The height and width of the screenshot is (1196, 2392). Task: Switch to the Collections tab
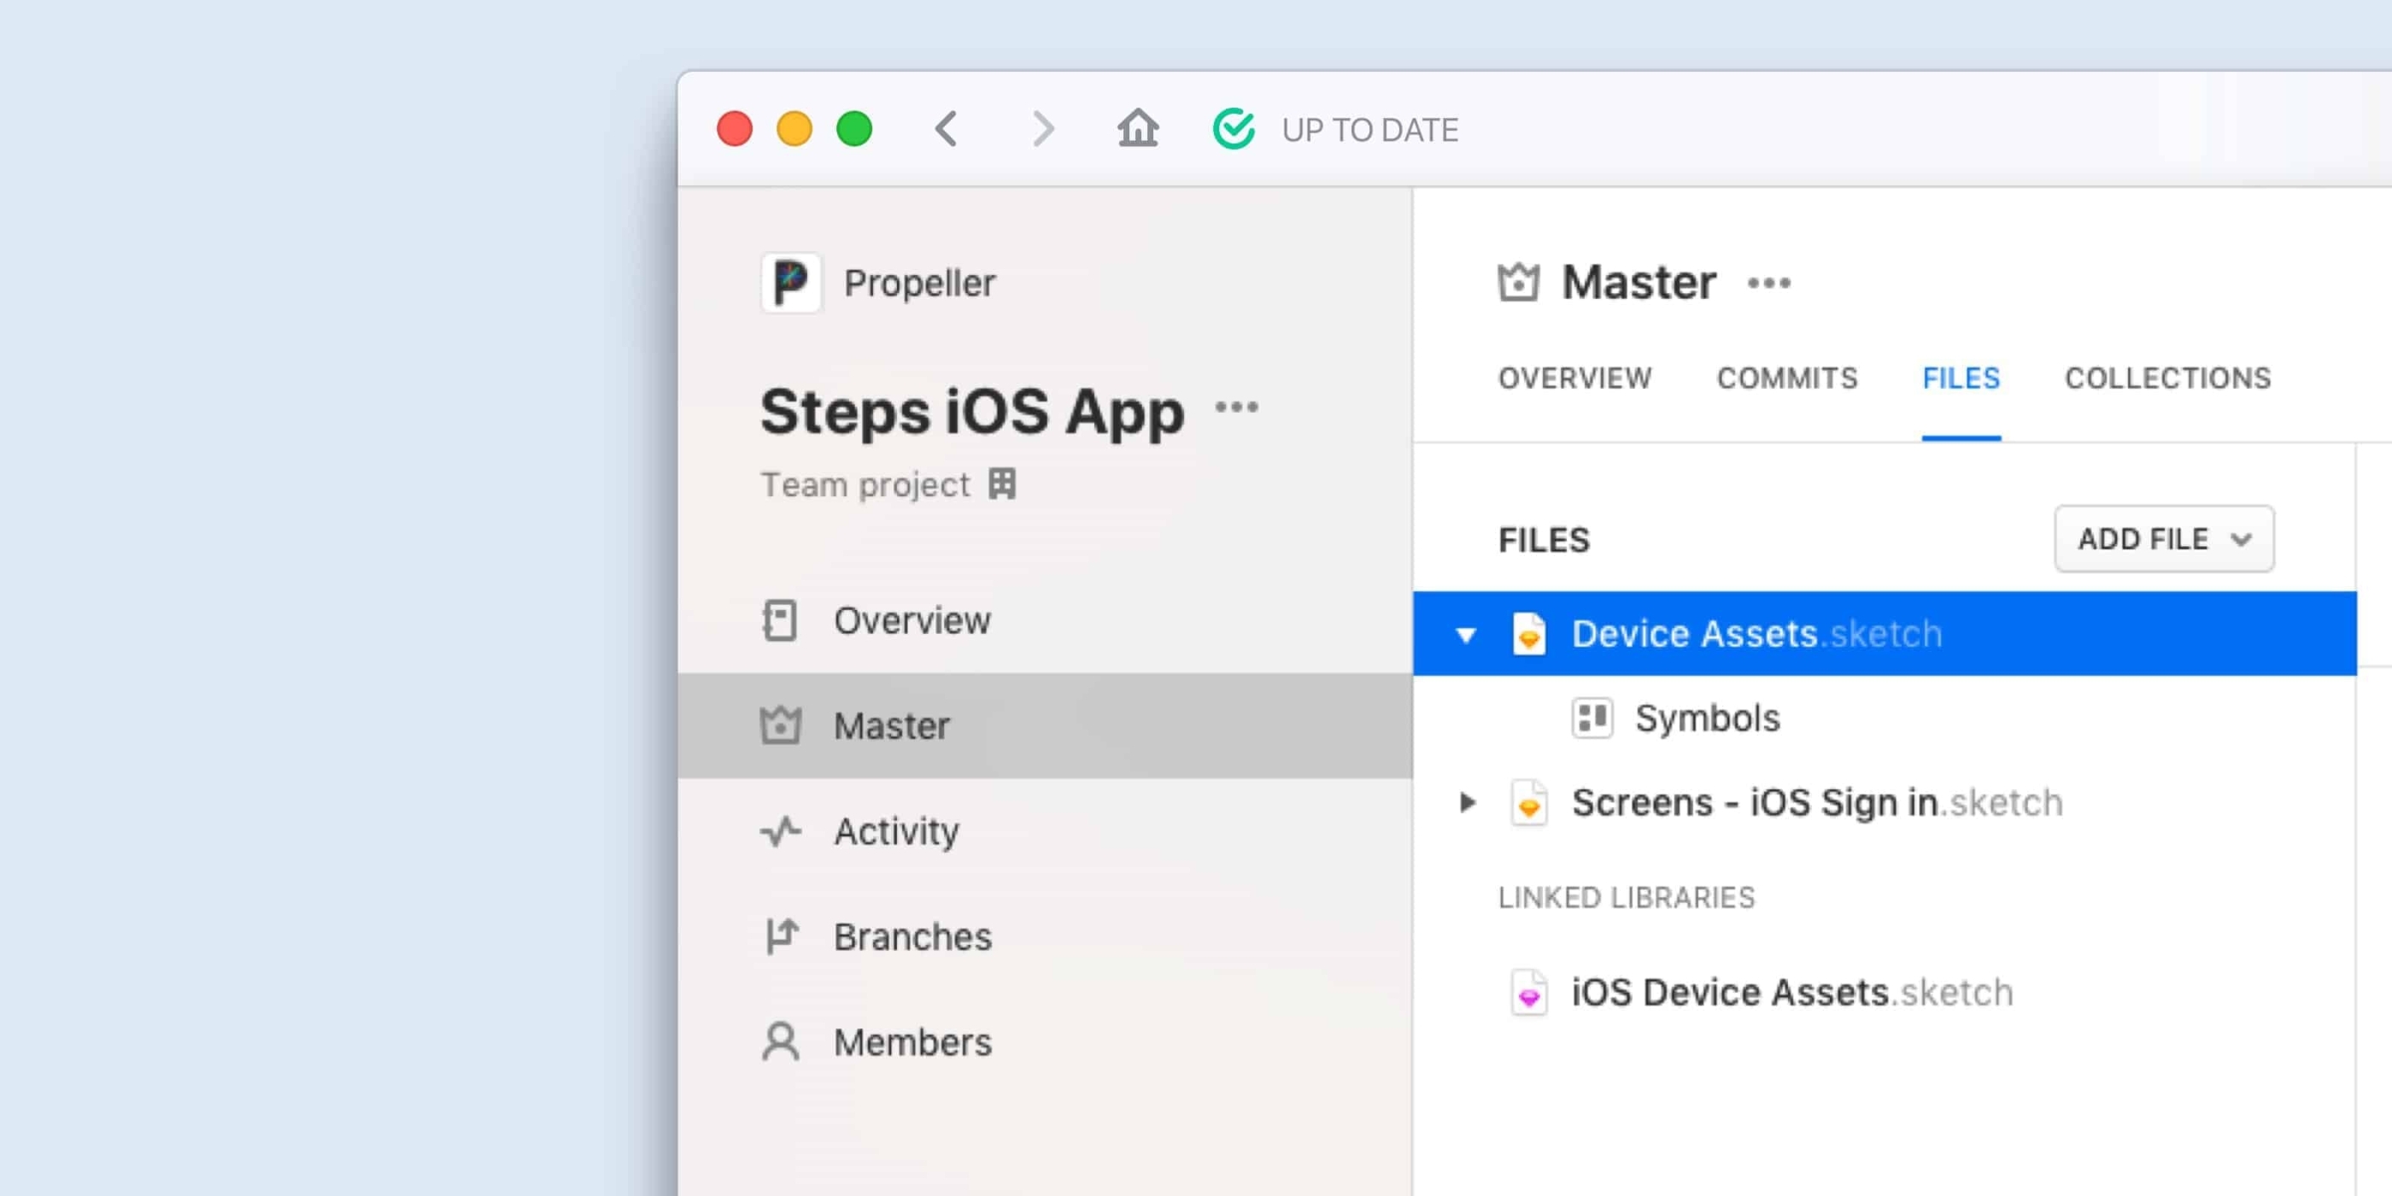click(2167, 378)
